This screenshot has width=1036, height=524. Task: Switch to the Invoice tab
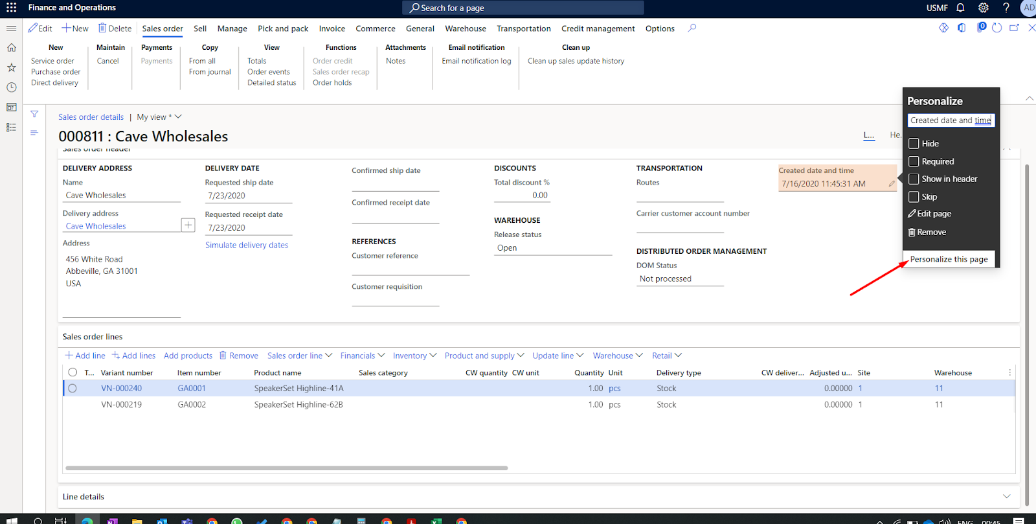(x=332, y=28)
